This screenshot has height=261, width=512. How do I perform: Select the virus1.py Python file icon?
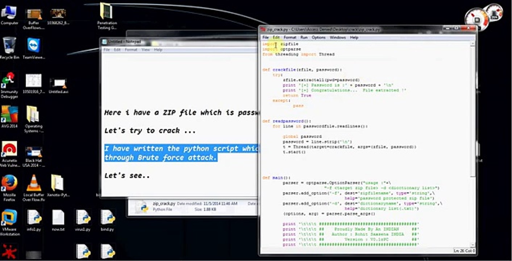(83, 220)
